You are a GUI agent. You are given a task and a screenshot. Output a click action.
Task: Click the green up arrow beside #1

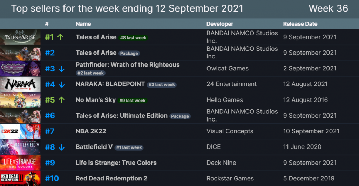[x=60, y=37]
